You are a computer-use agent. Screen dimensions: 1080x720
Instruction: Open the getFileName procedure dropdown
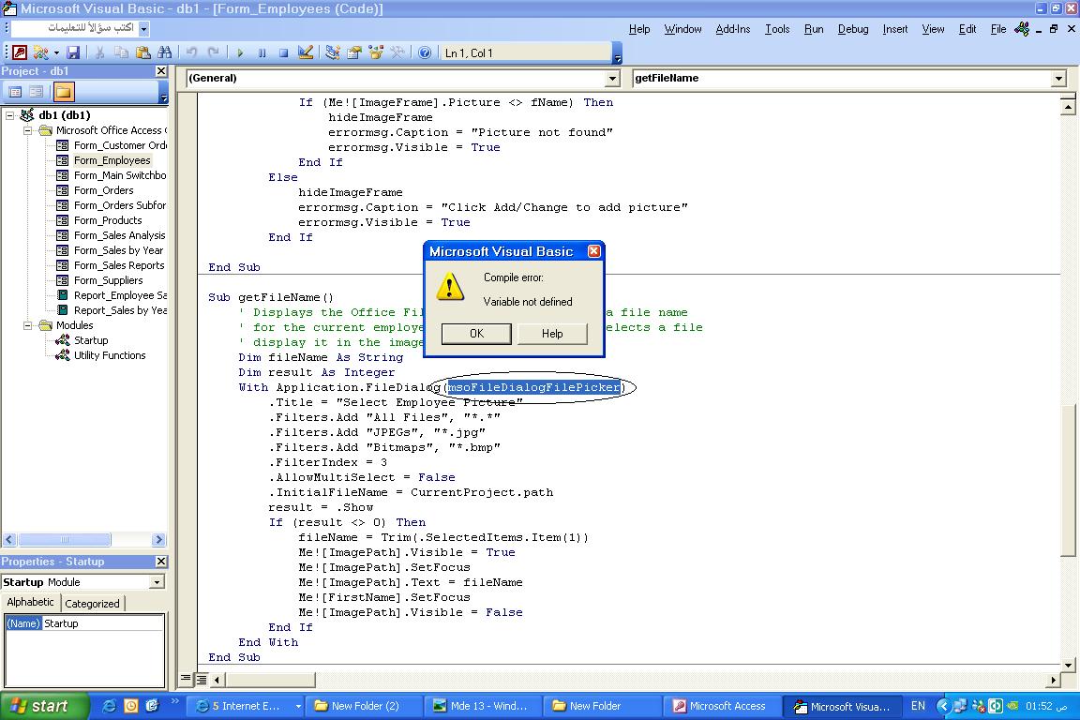coord(1059,79)
